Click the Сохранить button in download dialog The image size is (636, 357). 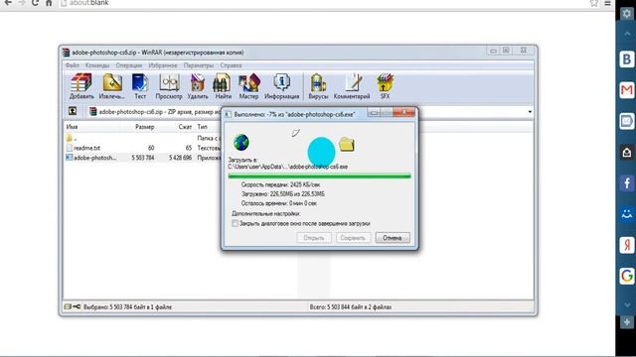[353, 238]
